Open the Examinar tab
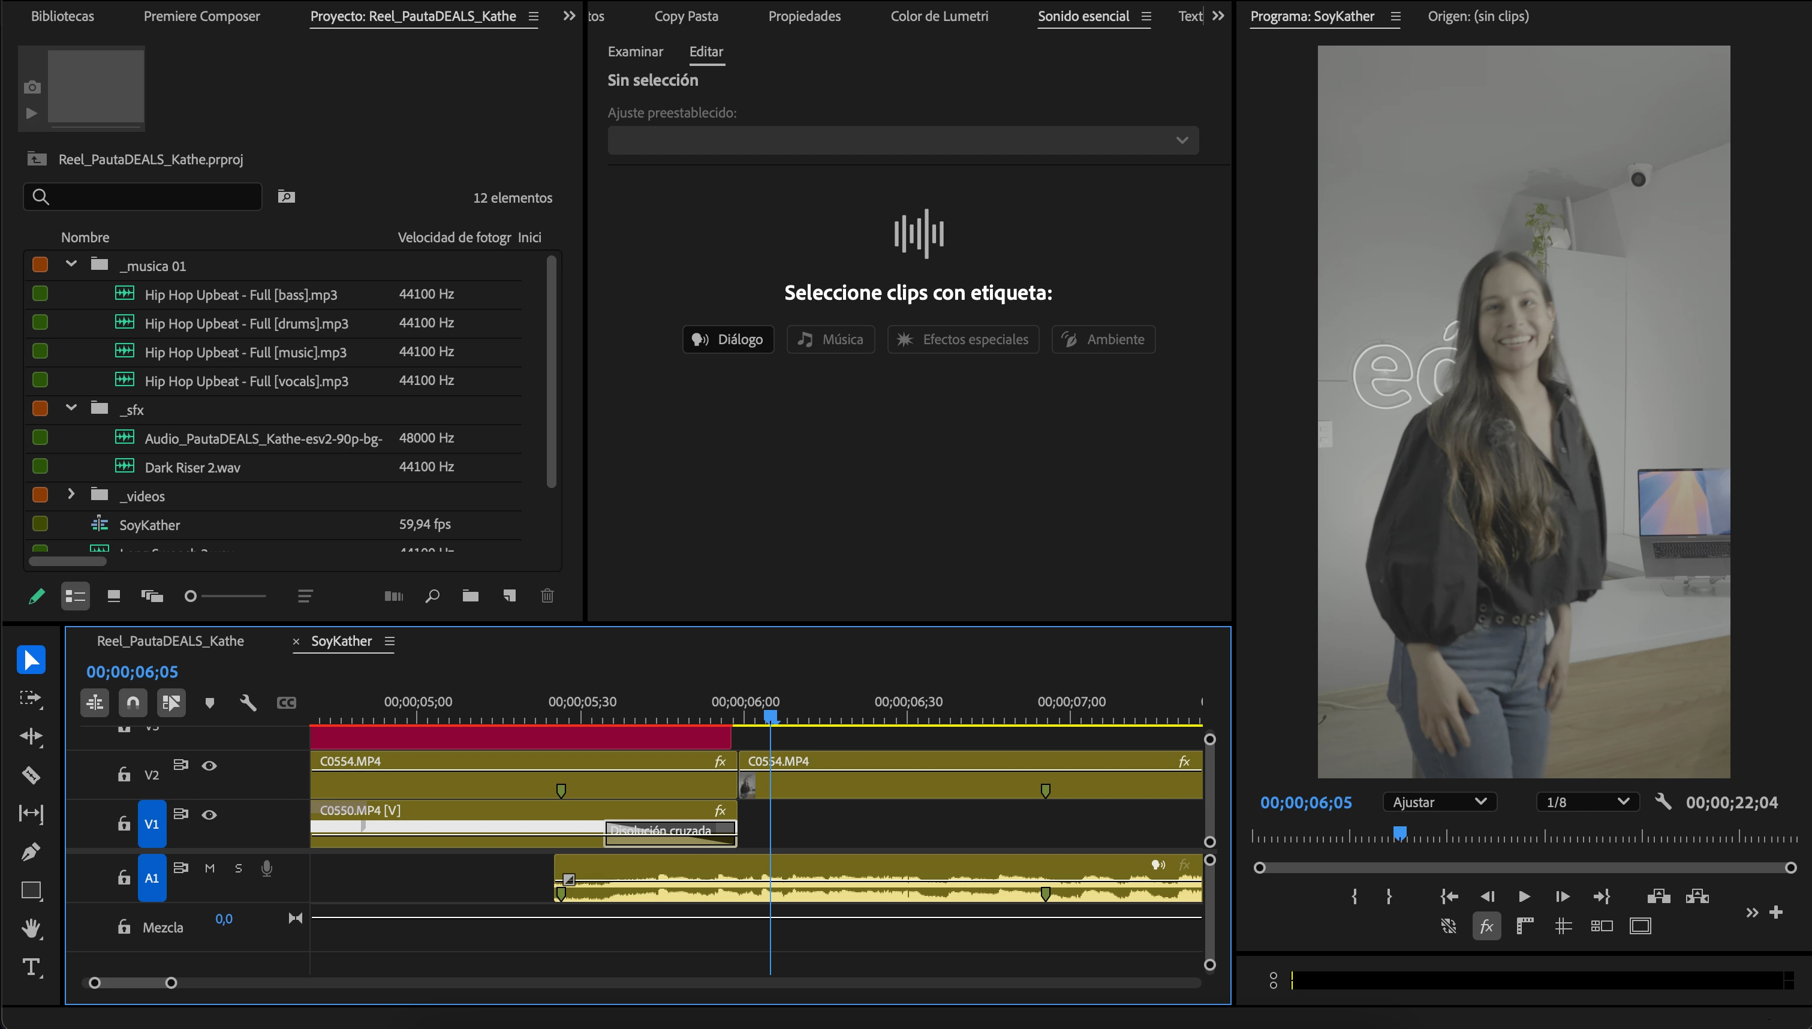 coord(635,52)
